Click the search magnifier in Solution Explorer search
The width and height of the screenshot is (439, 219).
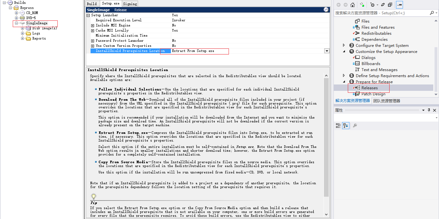tap(432, 13)
